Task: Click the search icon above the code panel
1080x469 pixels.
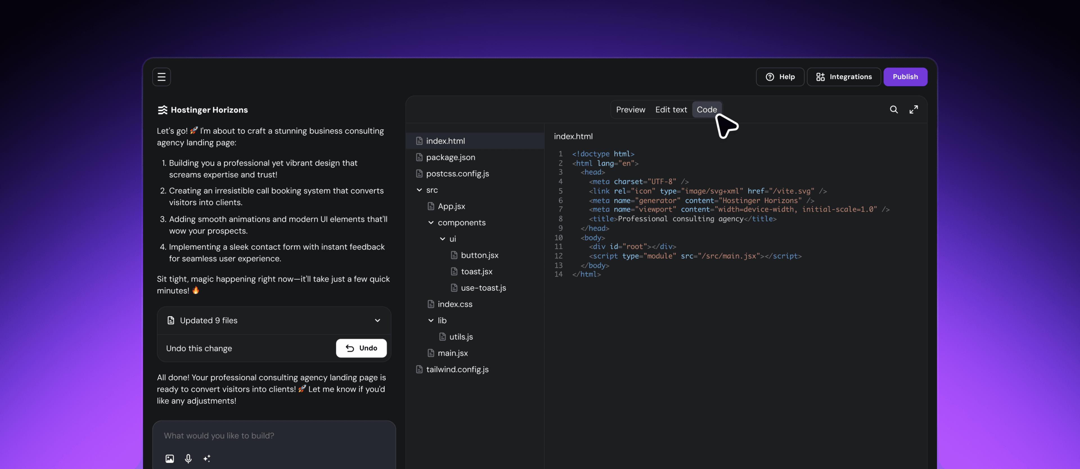Action: [894, 109]
